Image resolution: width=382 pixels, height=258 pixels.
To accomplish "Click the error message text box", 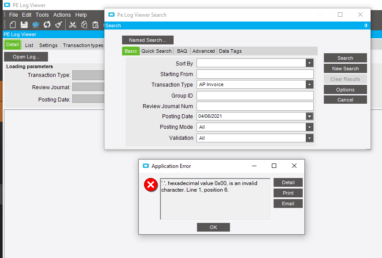I will point(215,199).
